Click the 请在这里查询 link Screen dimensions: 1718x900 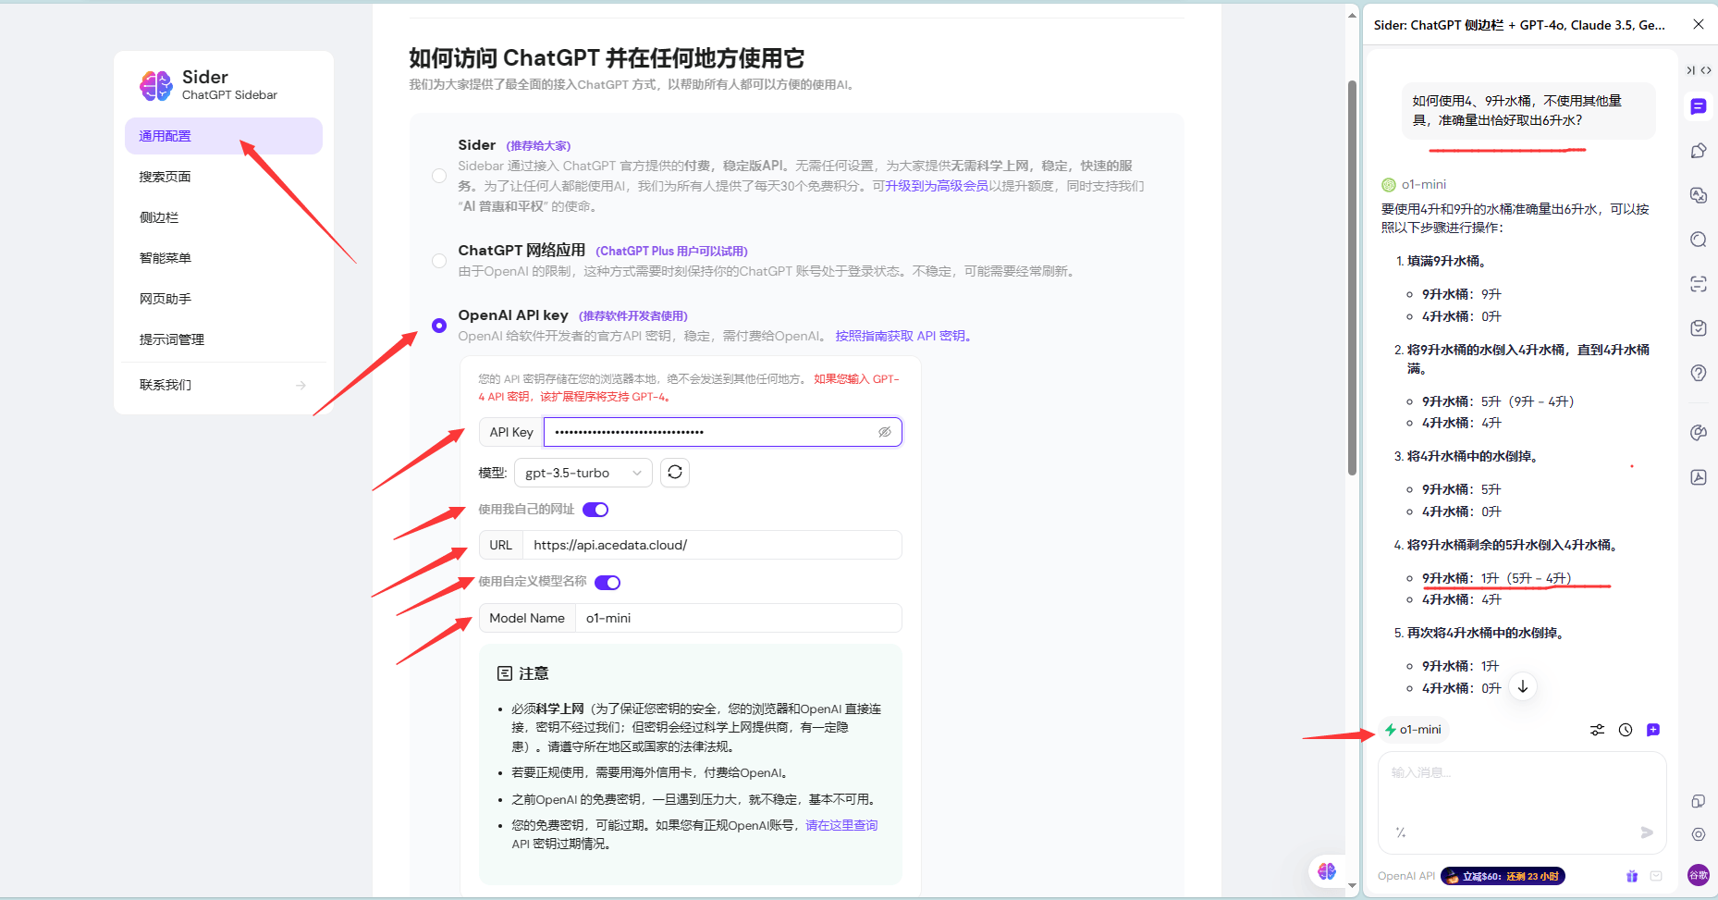[841, 825]
